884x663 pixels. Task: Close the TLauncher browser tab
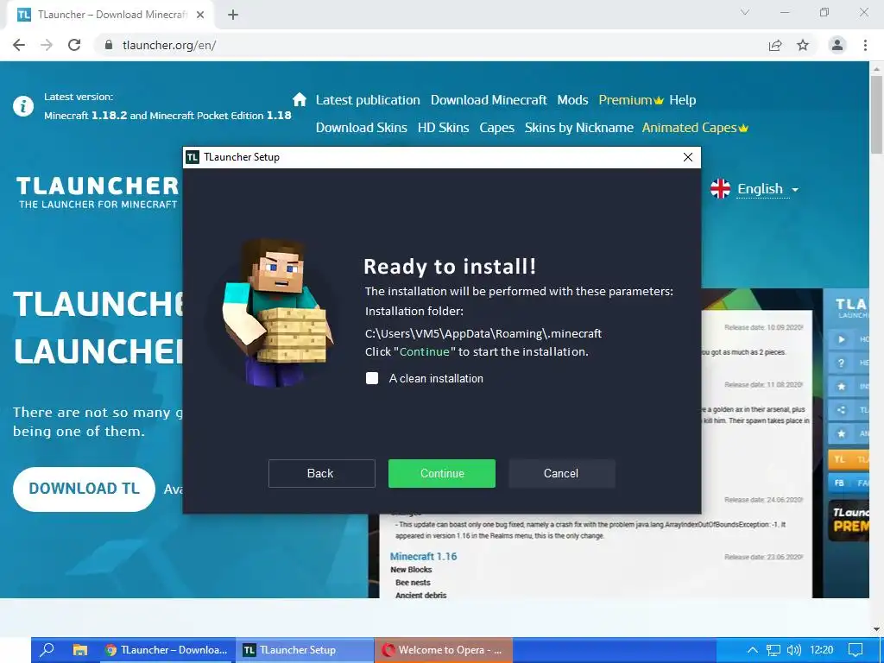pyautogui.click(x=200, y=16)
